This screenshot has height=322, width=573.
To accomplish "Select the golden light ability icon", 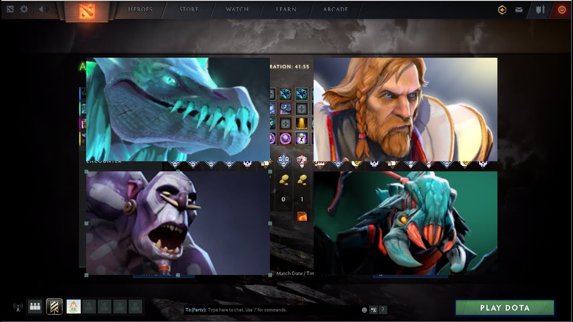I will pos(302,123).
